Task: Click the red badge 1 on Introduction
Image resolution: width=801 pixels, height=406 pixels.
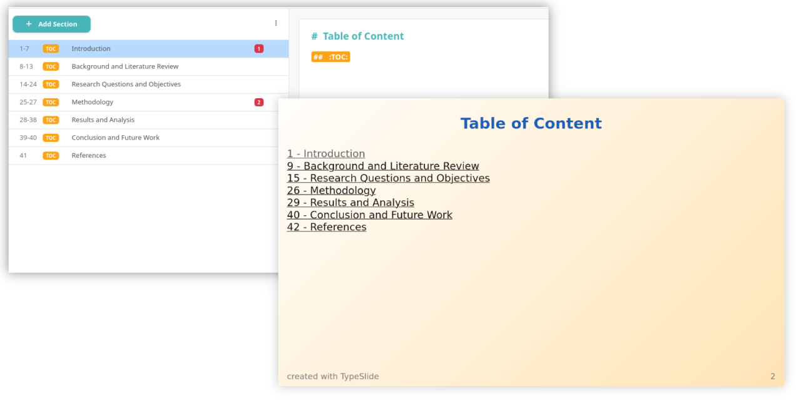Action: pos(259,49)
